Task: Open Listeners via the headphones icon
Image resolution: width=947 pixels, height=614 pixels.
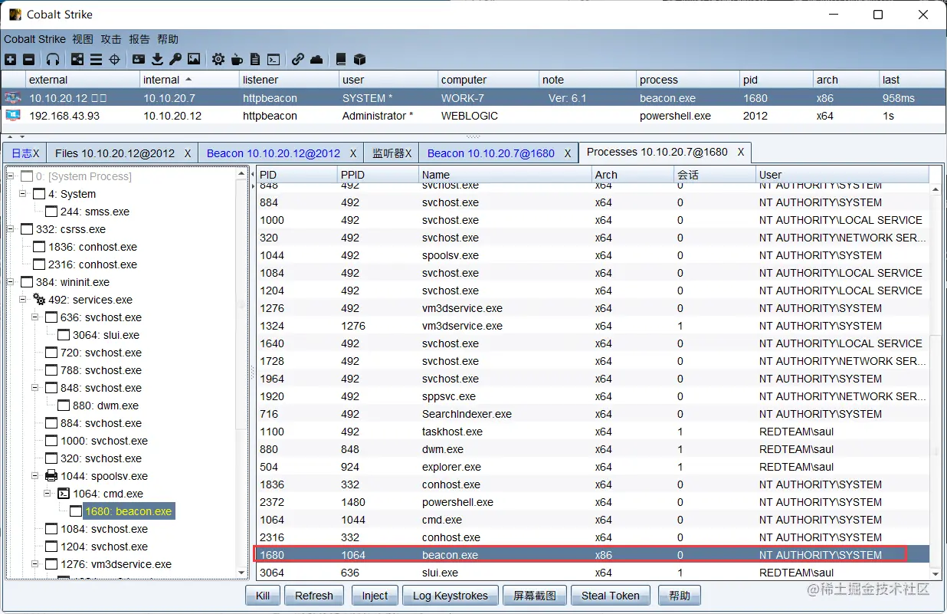Action: point(52,59)
